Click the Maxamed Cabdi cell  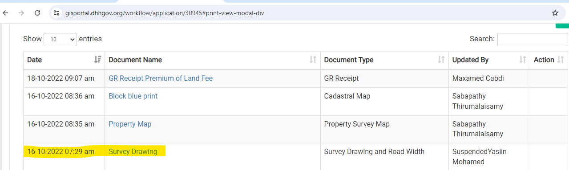[489, 78]
